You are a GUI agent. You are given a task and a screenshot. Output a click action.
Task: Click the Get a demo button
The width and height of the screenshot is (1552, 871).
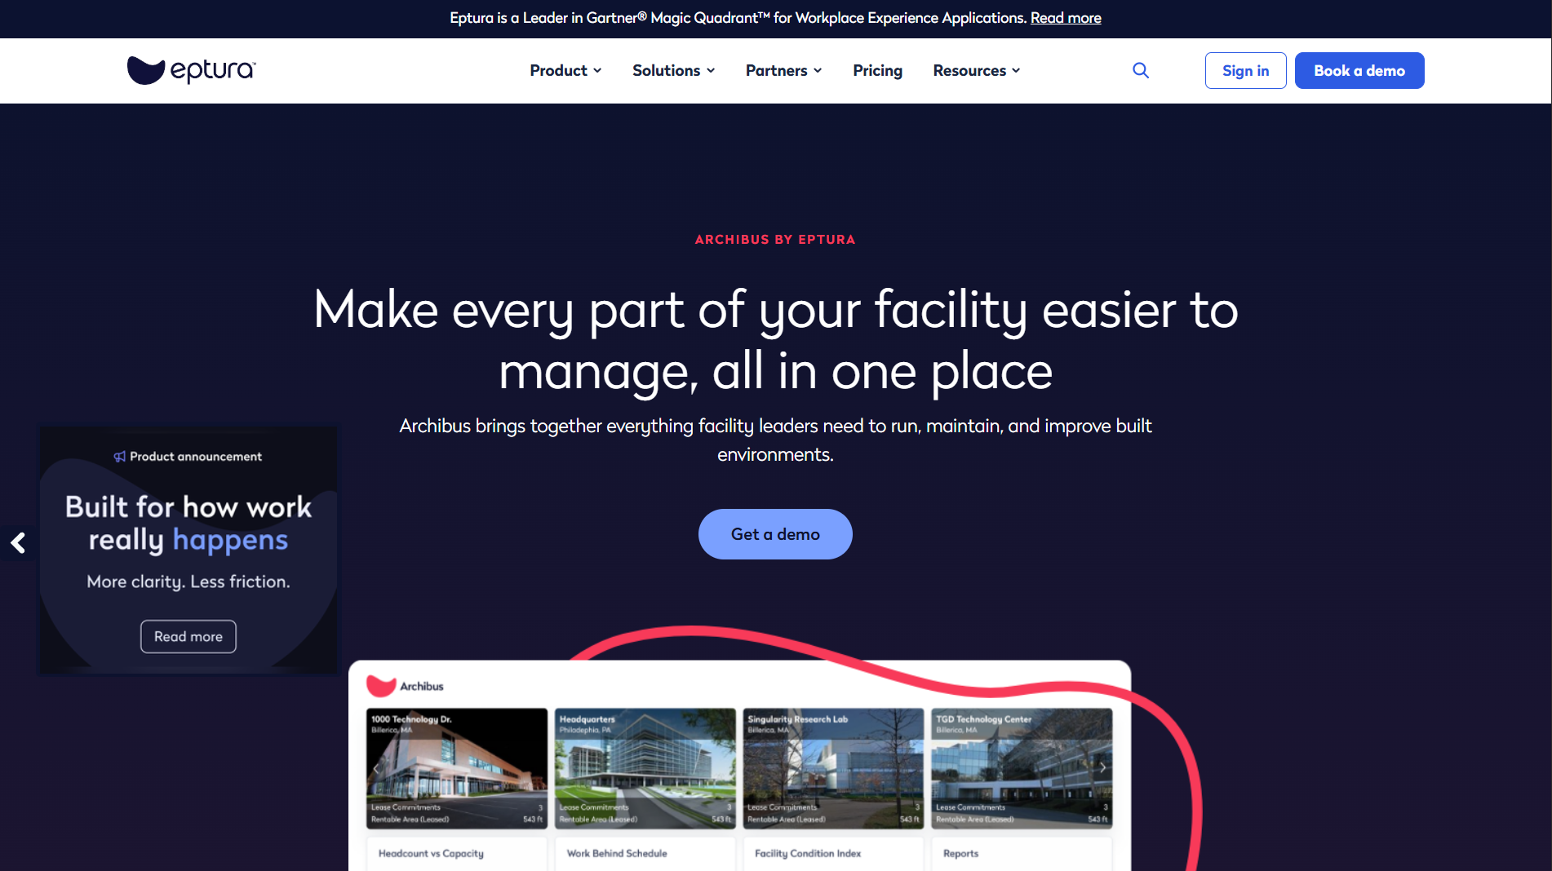[775, 534]
